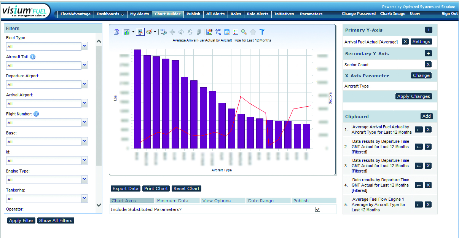Open the chart type bar-graph icon
This screenshot has width=459, height=238.
coord(127,32)
